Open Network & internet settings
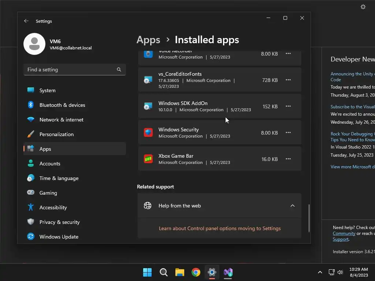The height and width of the screenshot is (281, 375). tap(75, 120)
